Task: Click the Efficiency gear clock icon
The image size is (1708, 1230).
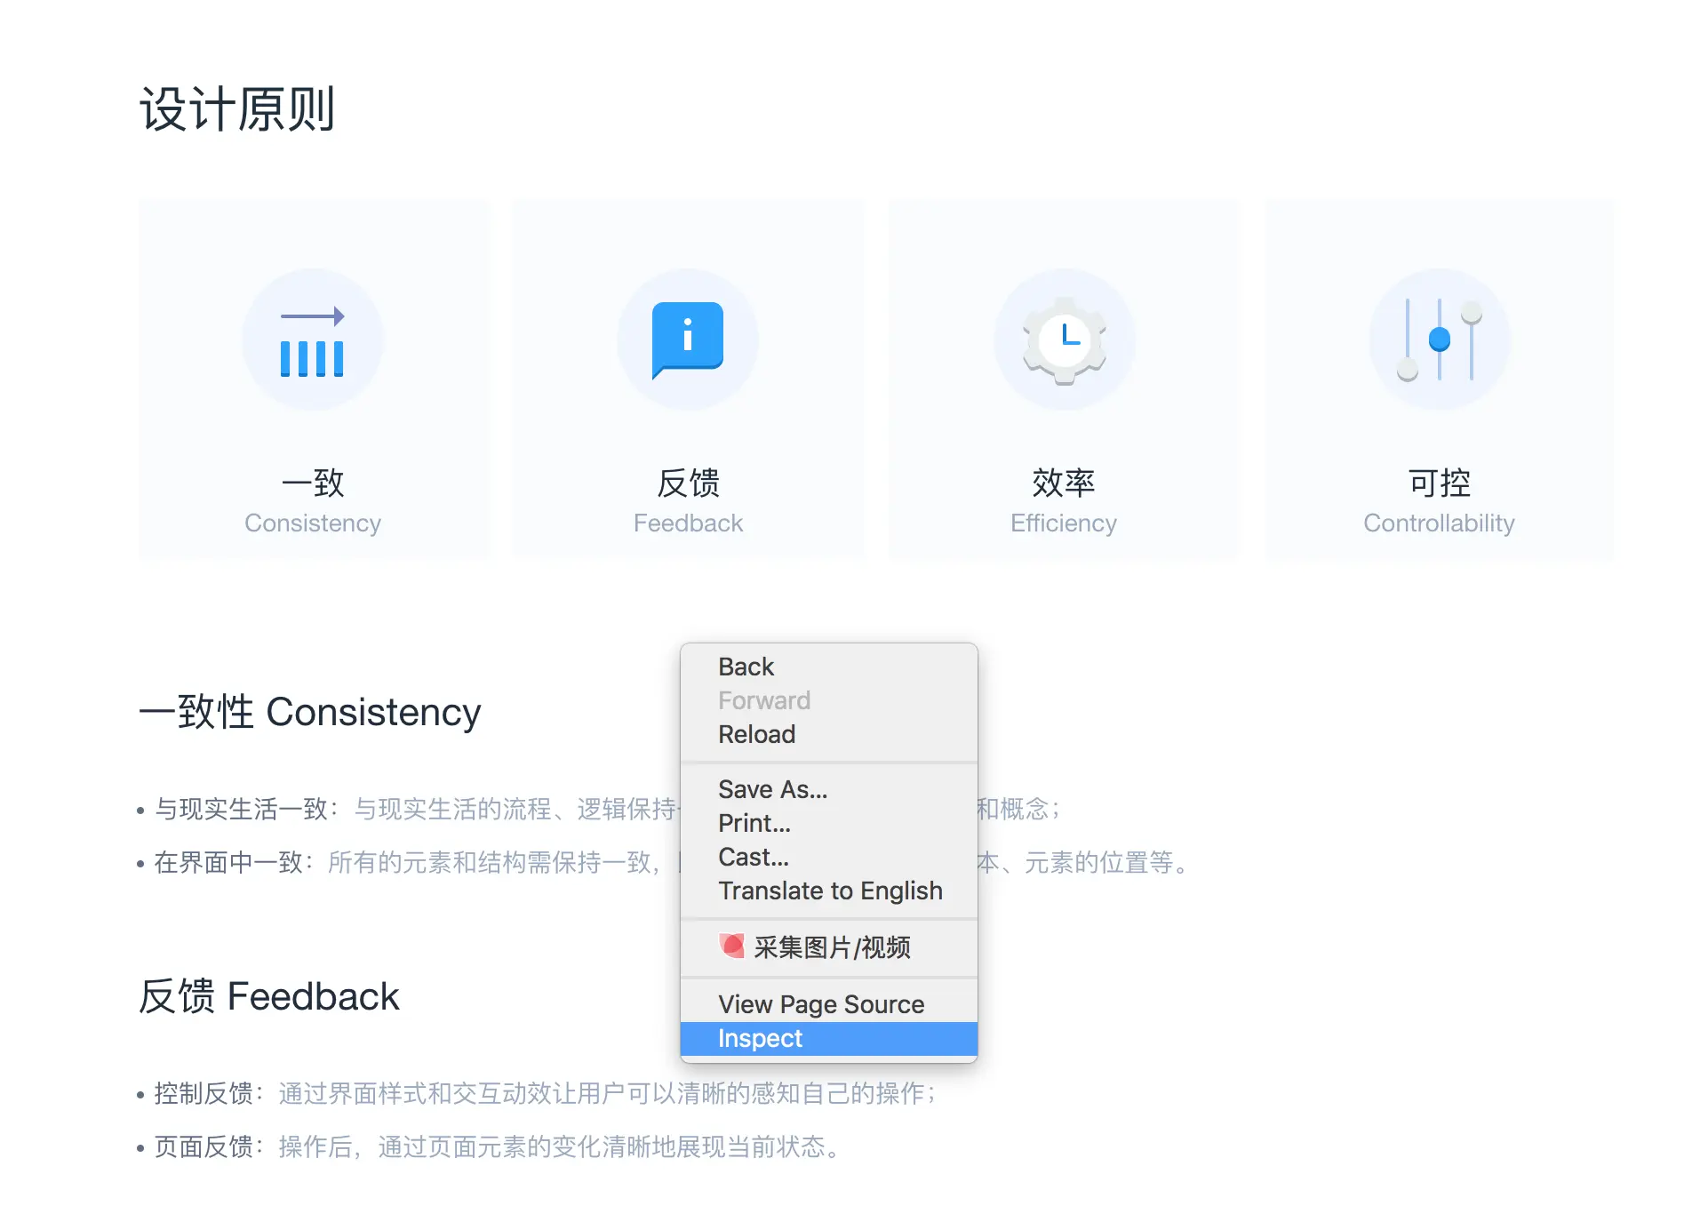Action: click(1064, 340)
